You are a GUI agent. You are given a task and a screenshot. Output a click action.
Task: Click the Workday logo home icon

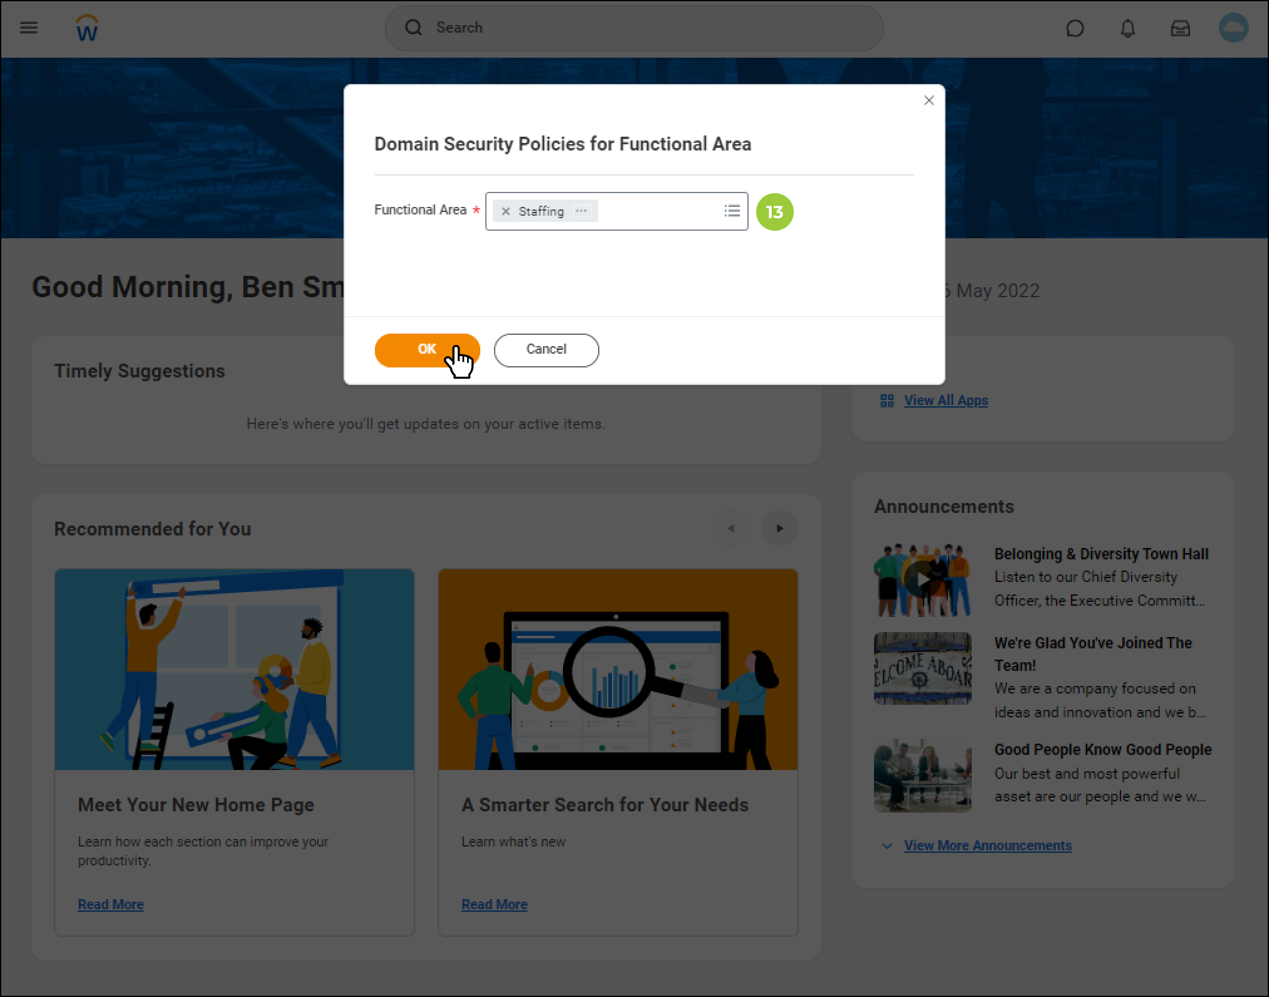click(87, 28)
